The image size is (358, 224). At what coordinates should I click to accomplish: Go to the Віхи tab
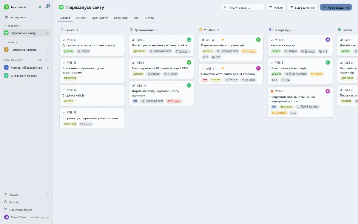point(136,18)
